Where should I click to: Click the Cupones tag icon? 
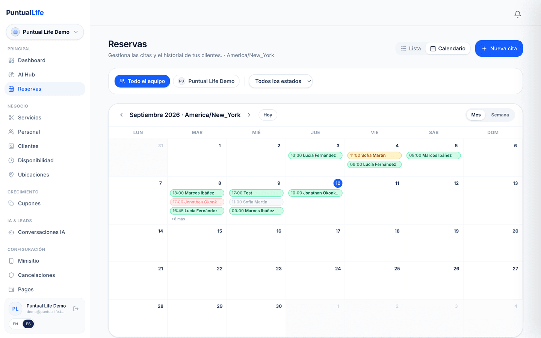(11, 204)
